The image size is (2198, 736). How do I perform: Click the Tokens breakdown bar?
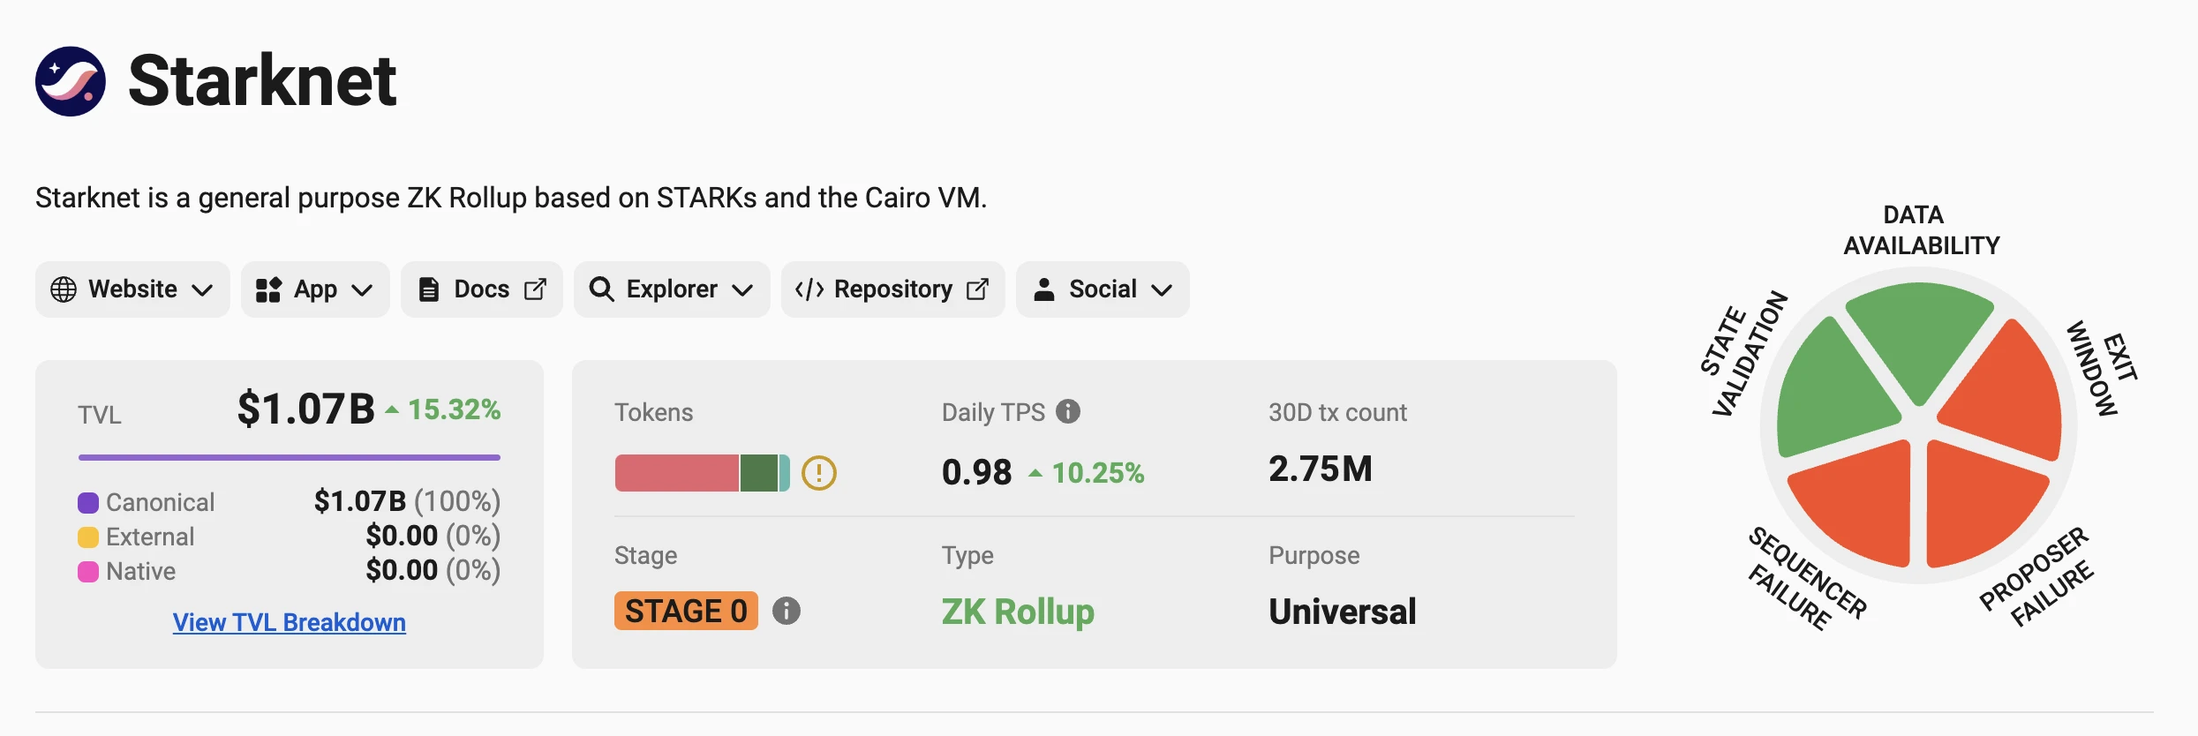[x=702, y=473]
